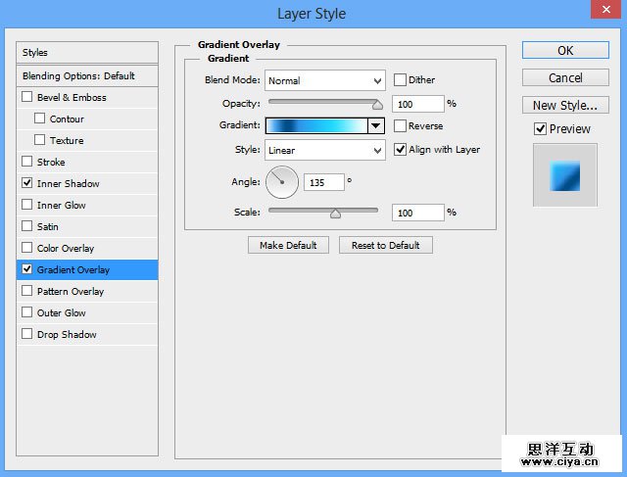Select Blending Options: Default

[x=87, y=75]
